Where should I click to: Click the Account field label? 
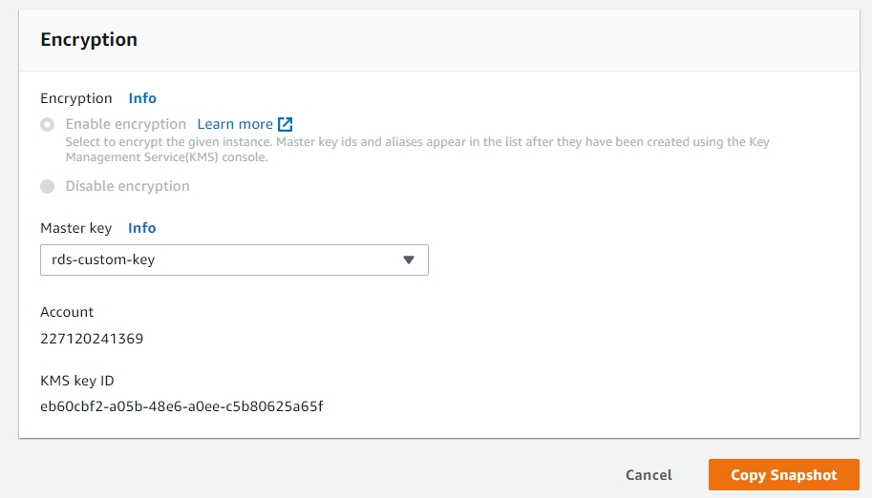(x=67, y=312)
